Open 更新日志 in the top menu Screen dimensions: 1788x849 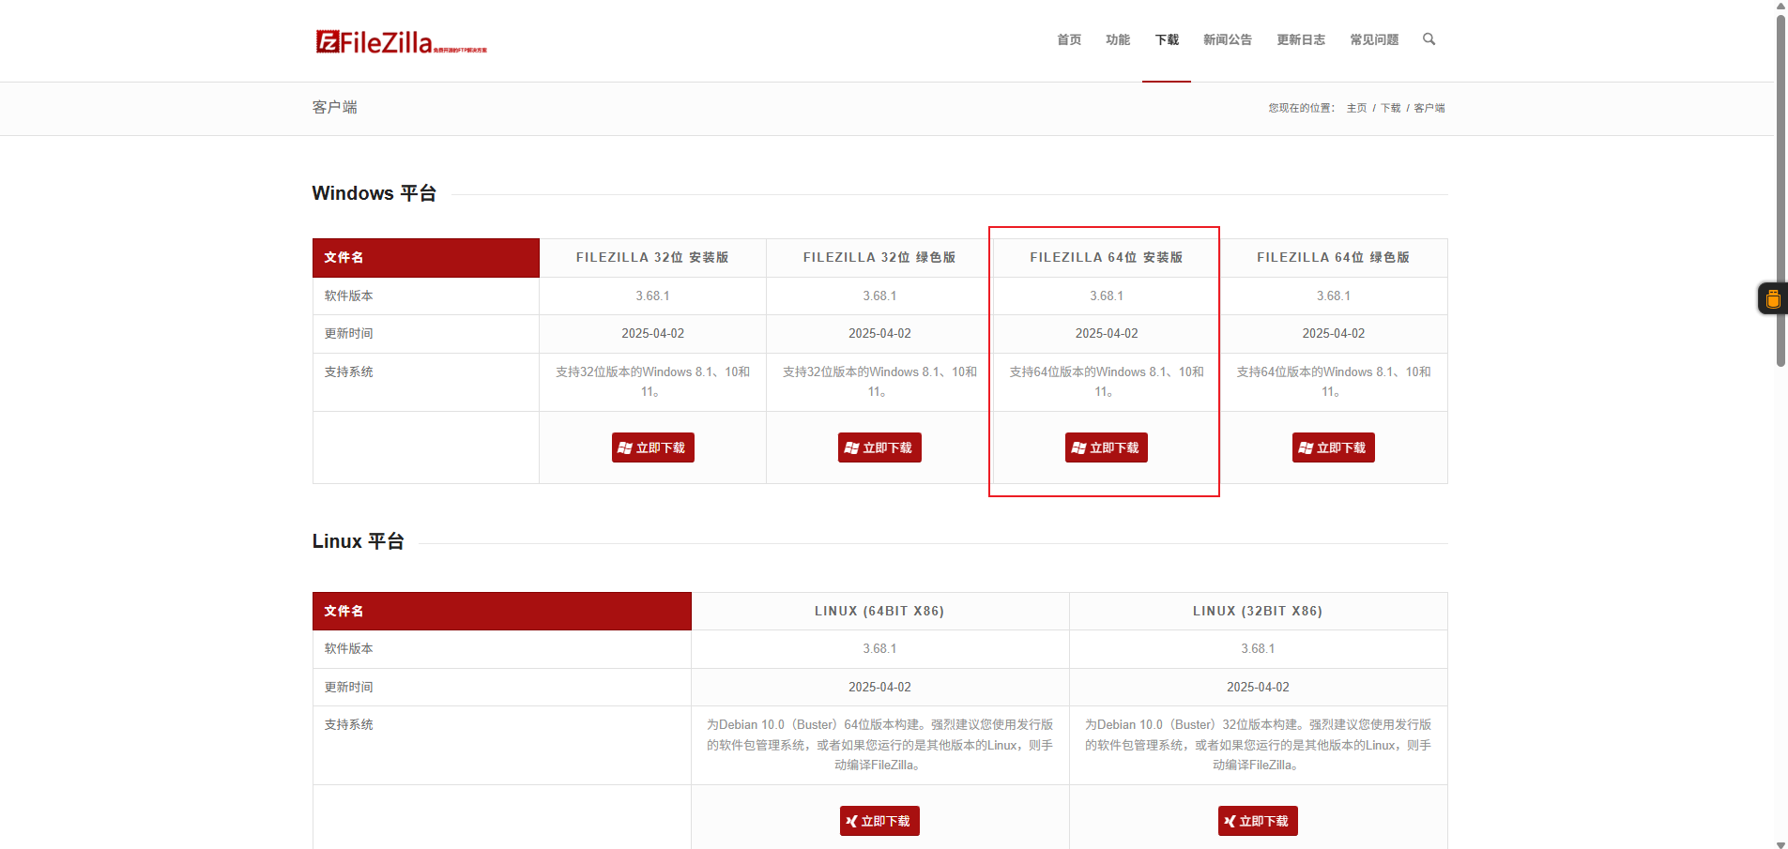click(x=1301, y=39)
